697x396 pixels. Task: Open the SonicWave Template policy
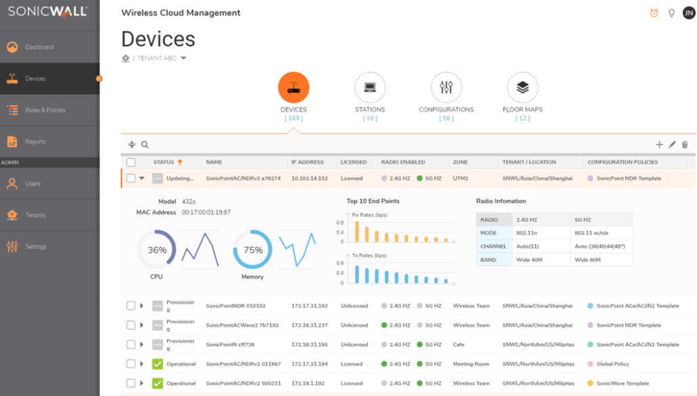tap(623, 383)
